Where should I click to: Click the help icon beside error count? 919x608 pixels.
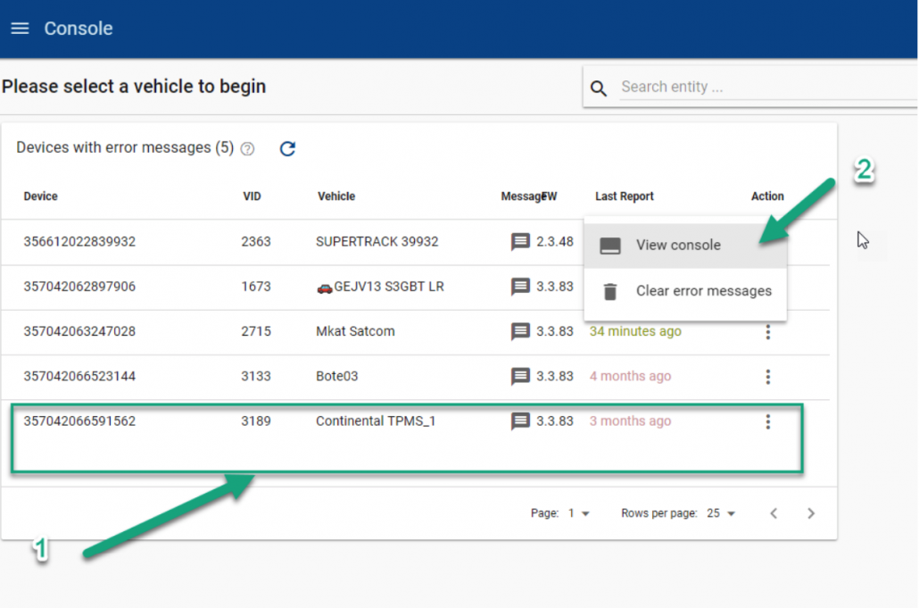(247, 149)
